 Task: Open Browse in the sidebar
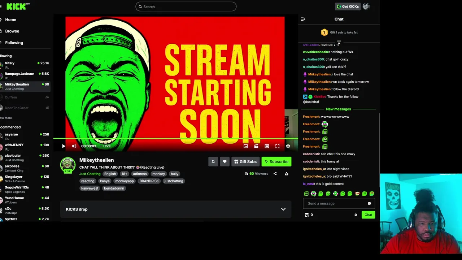tap(12, 31)
